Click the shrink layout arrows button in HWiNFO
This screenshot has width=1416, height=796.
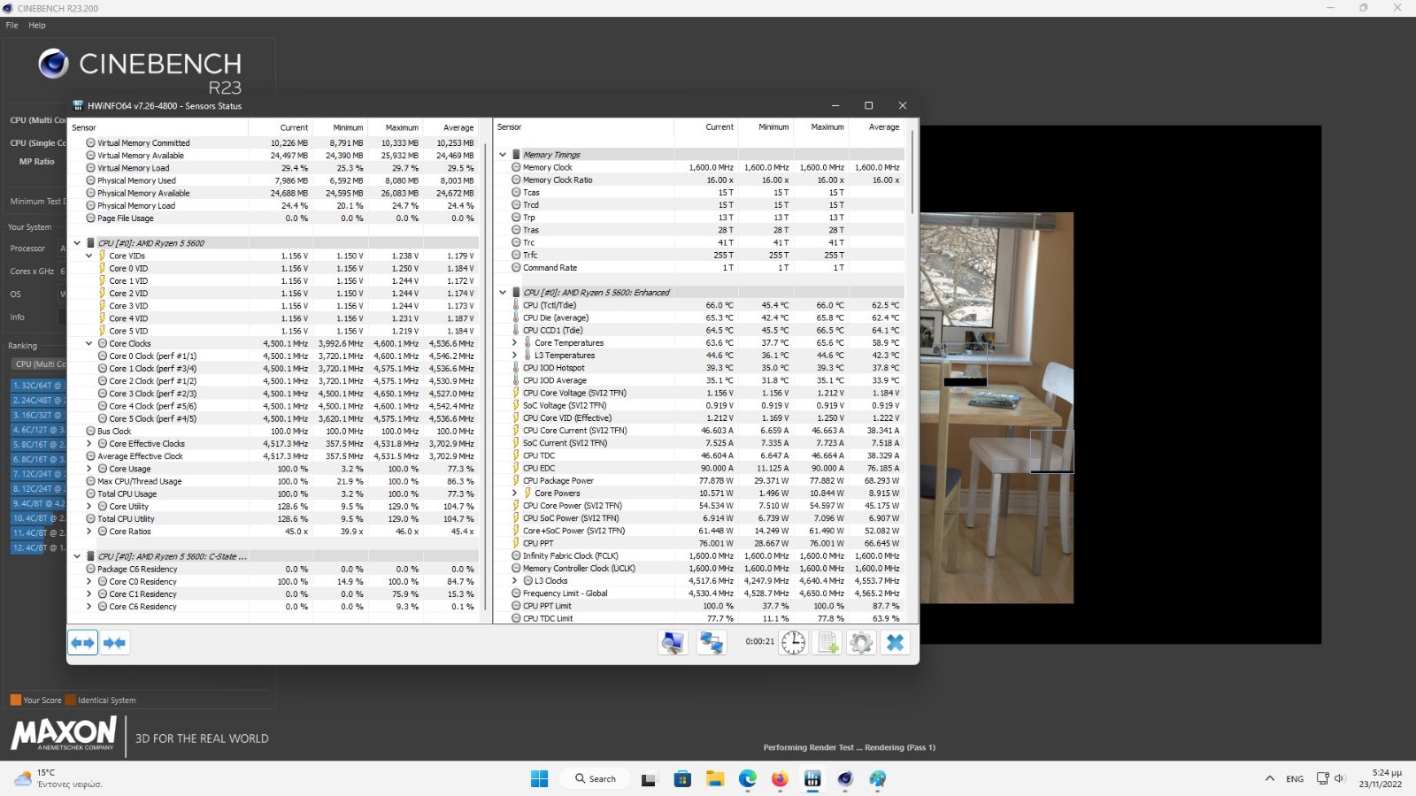tap(115, 642)
